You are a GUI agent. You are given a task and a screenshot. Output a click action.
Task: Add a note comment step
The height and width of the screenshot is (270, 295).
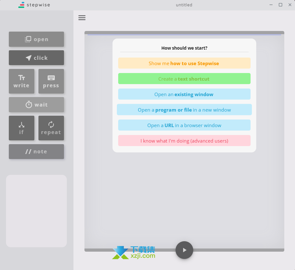(x=36, y=151)
